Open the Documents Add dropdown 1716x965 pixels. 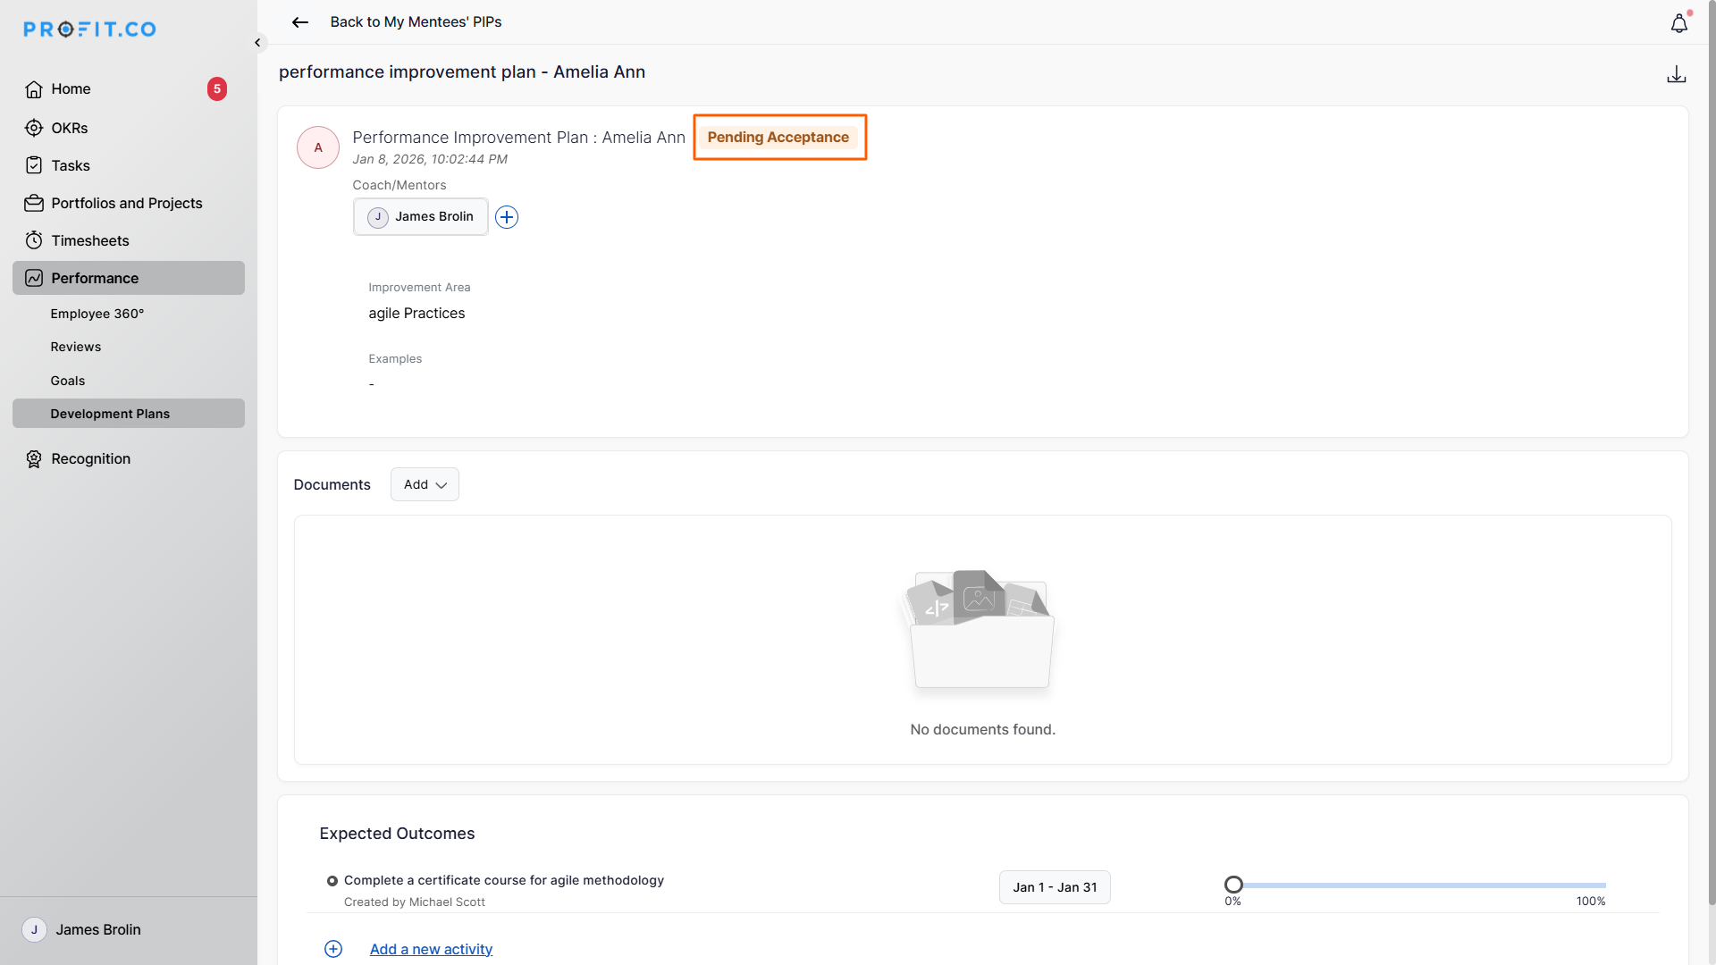pyautogui.click(x=425, y=484)
